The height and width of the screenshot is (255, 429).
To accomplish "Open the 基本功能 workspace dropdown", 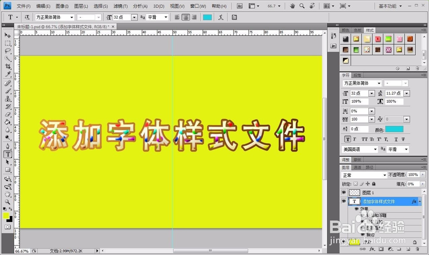I will point(390,6).
